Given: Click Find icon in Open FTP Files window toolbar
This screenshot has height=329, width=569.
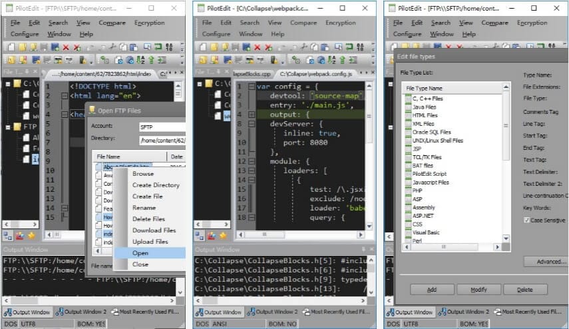Looking at the screenshot, I should click(x=147, y=47).
